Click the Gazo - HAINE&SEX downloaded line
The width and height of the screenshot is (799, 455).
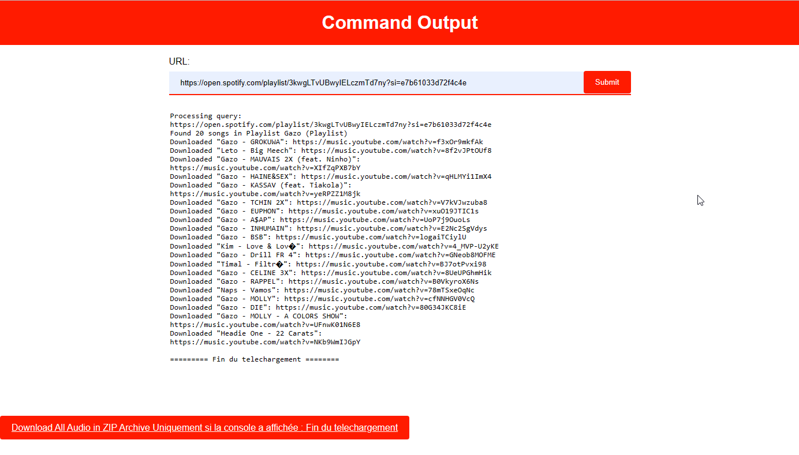[x=331, y=176]
